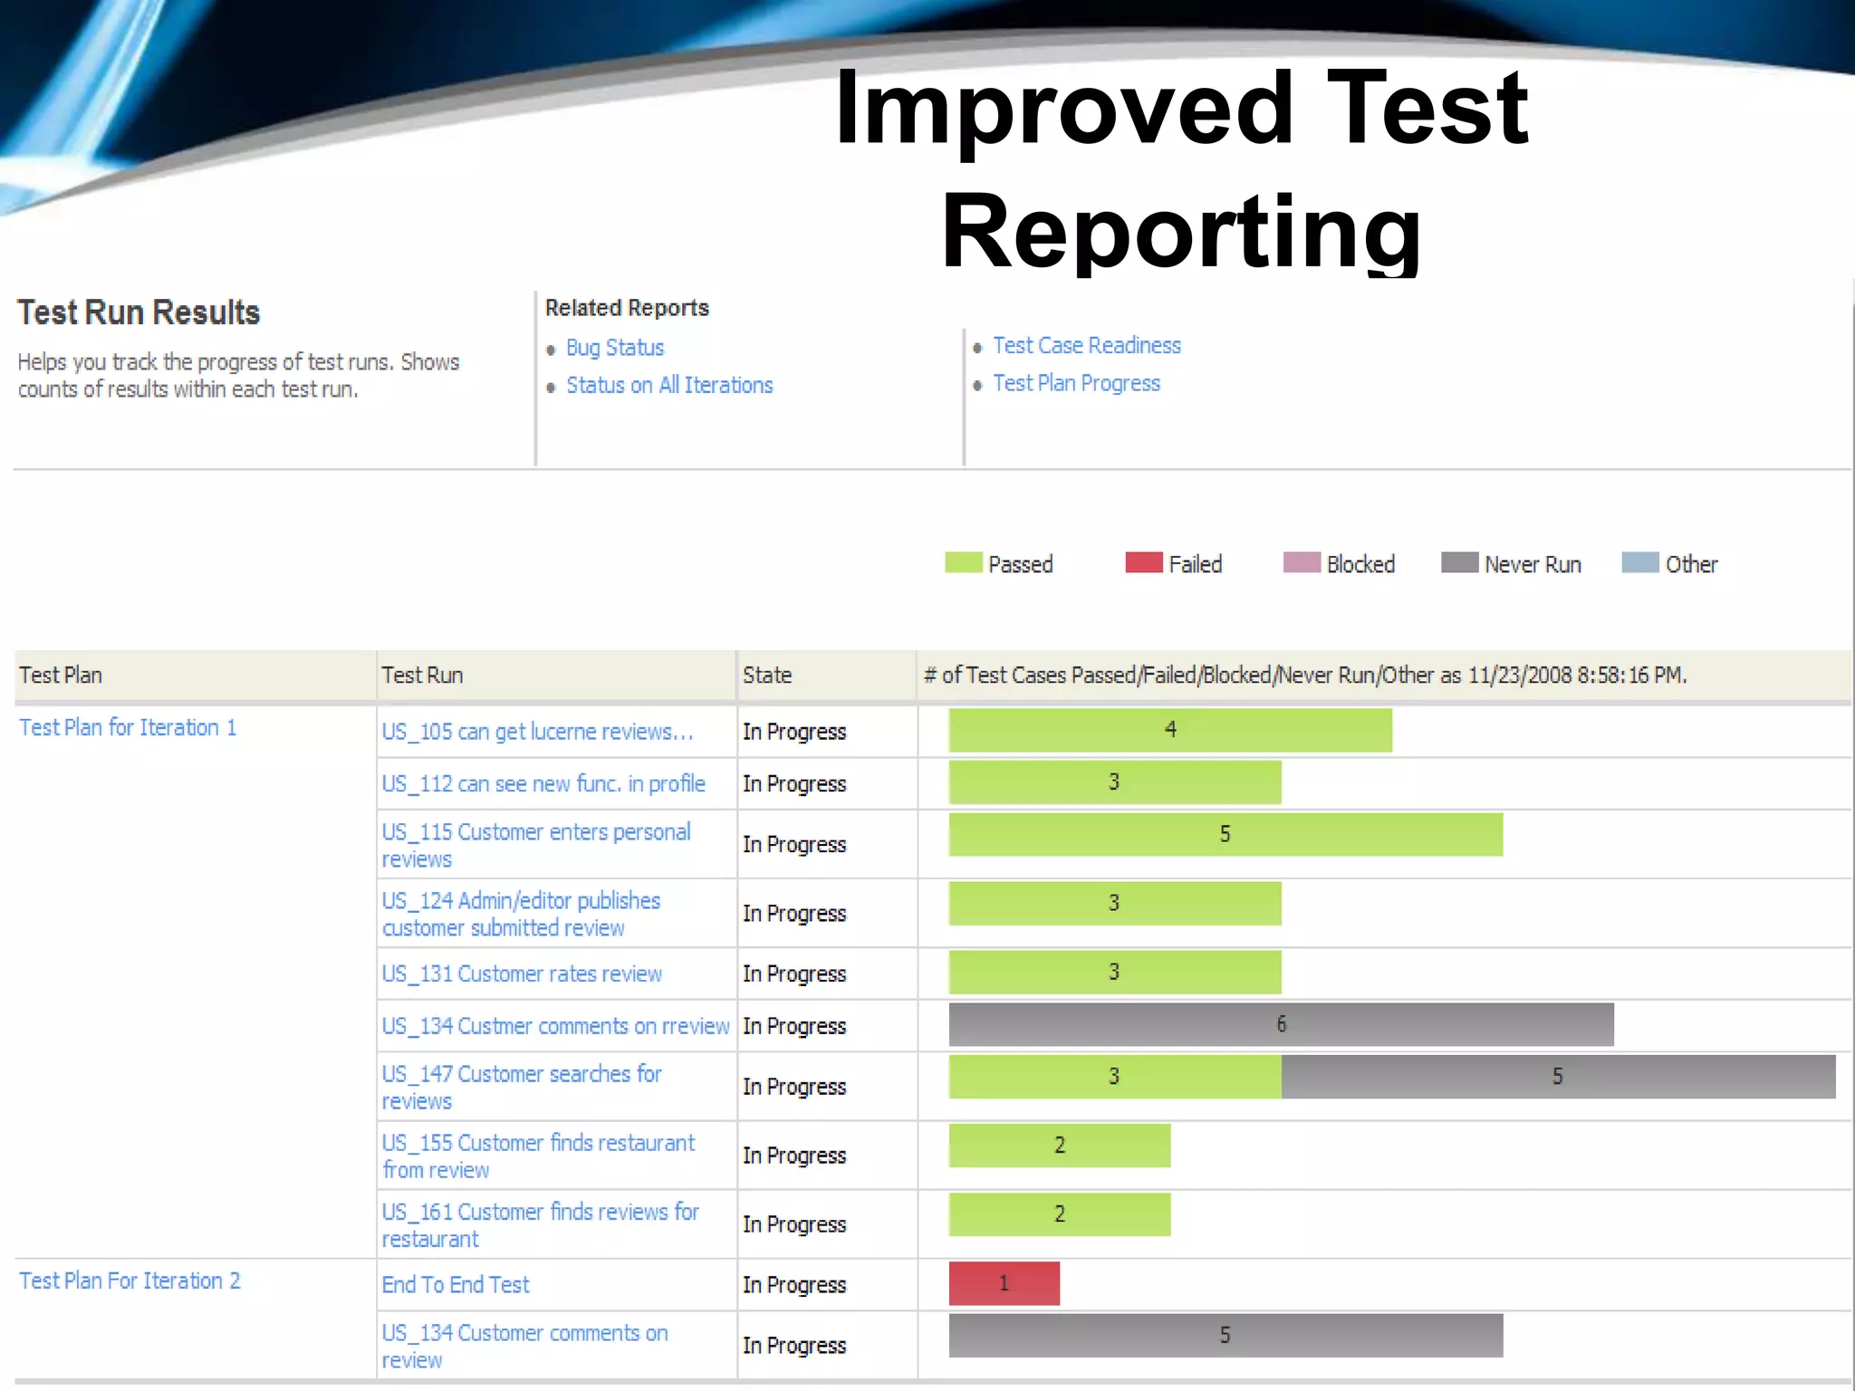1855x1391 pixels.
Task: Click green Passed bar for US_115 showing 5
Action: pos(1225,834)
